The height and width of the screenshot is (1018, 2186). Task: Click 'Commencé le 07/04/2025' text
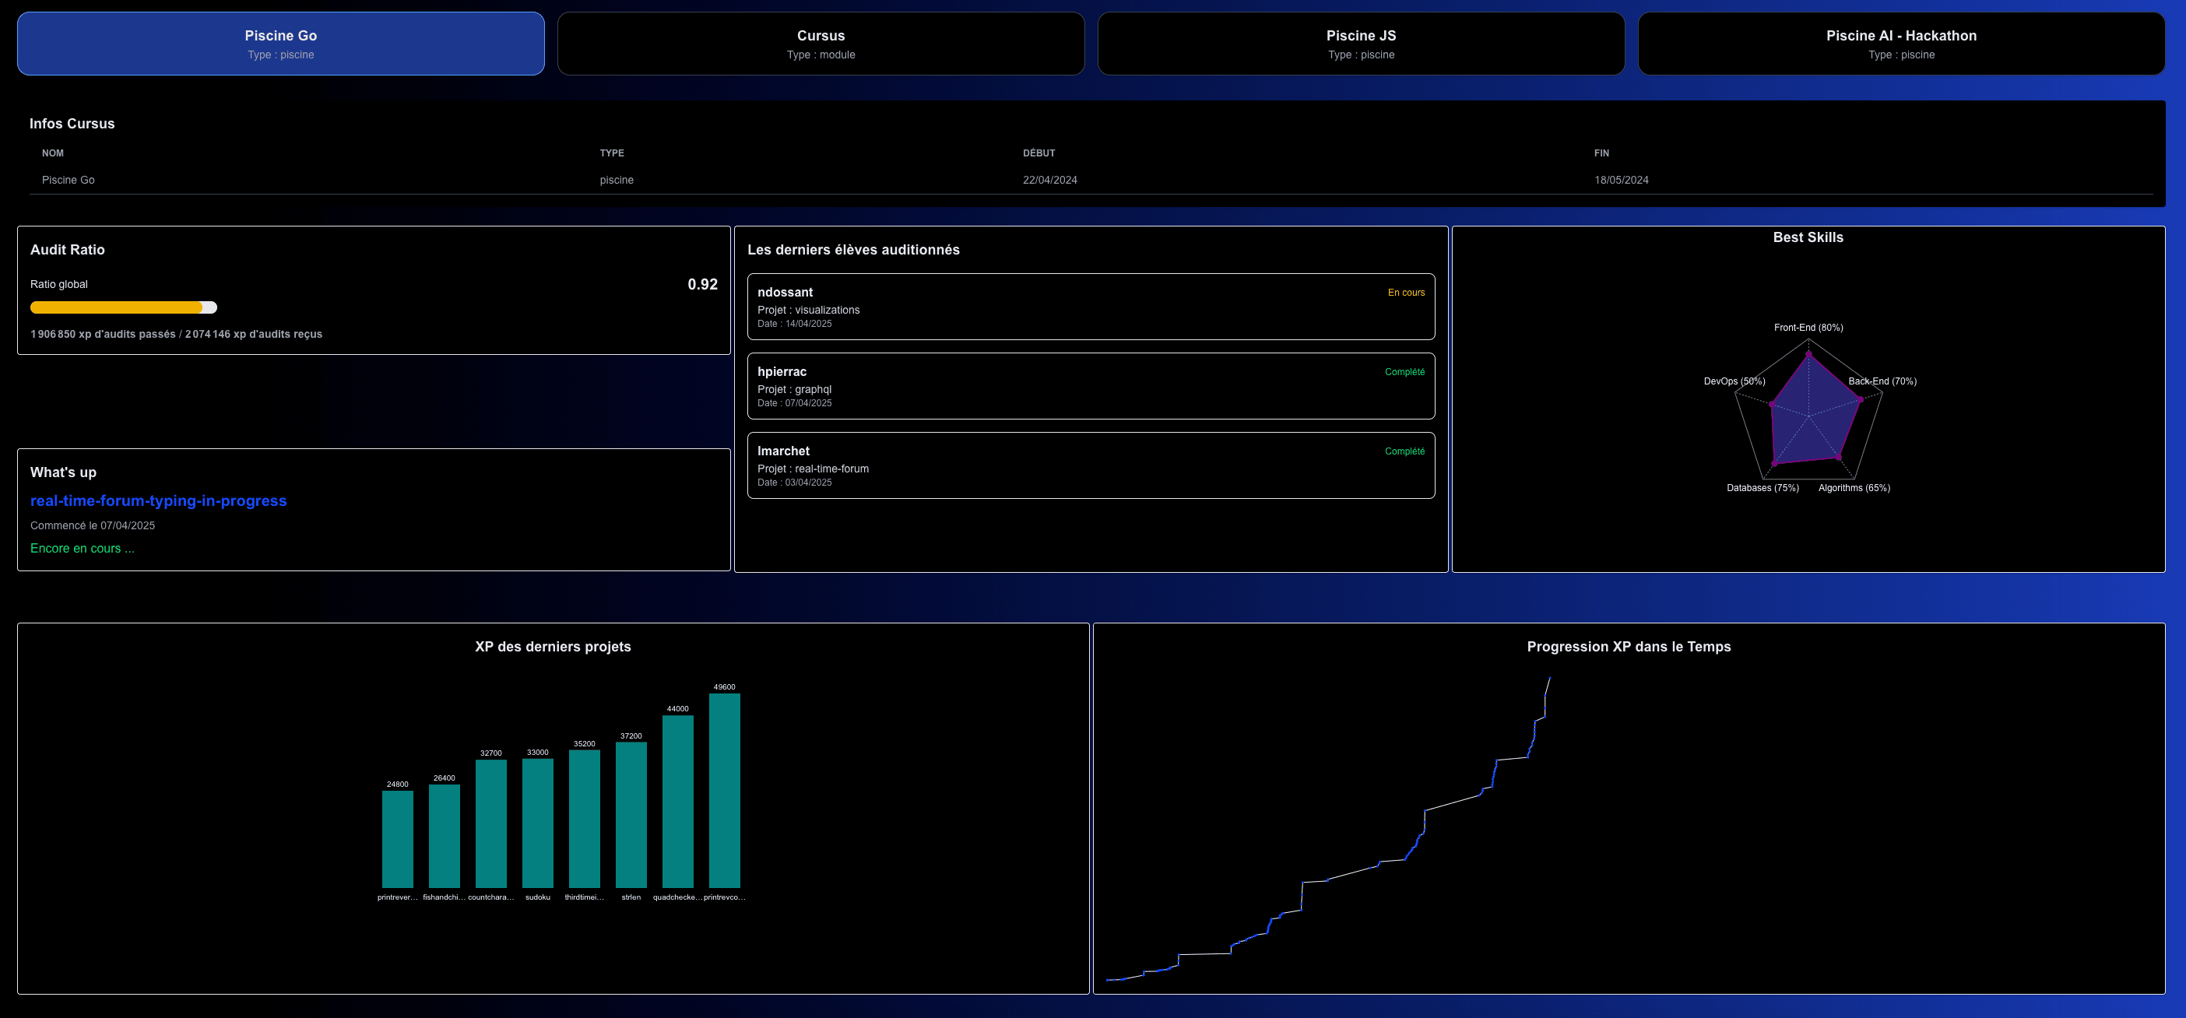coord(93,525)
